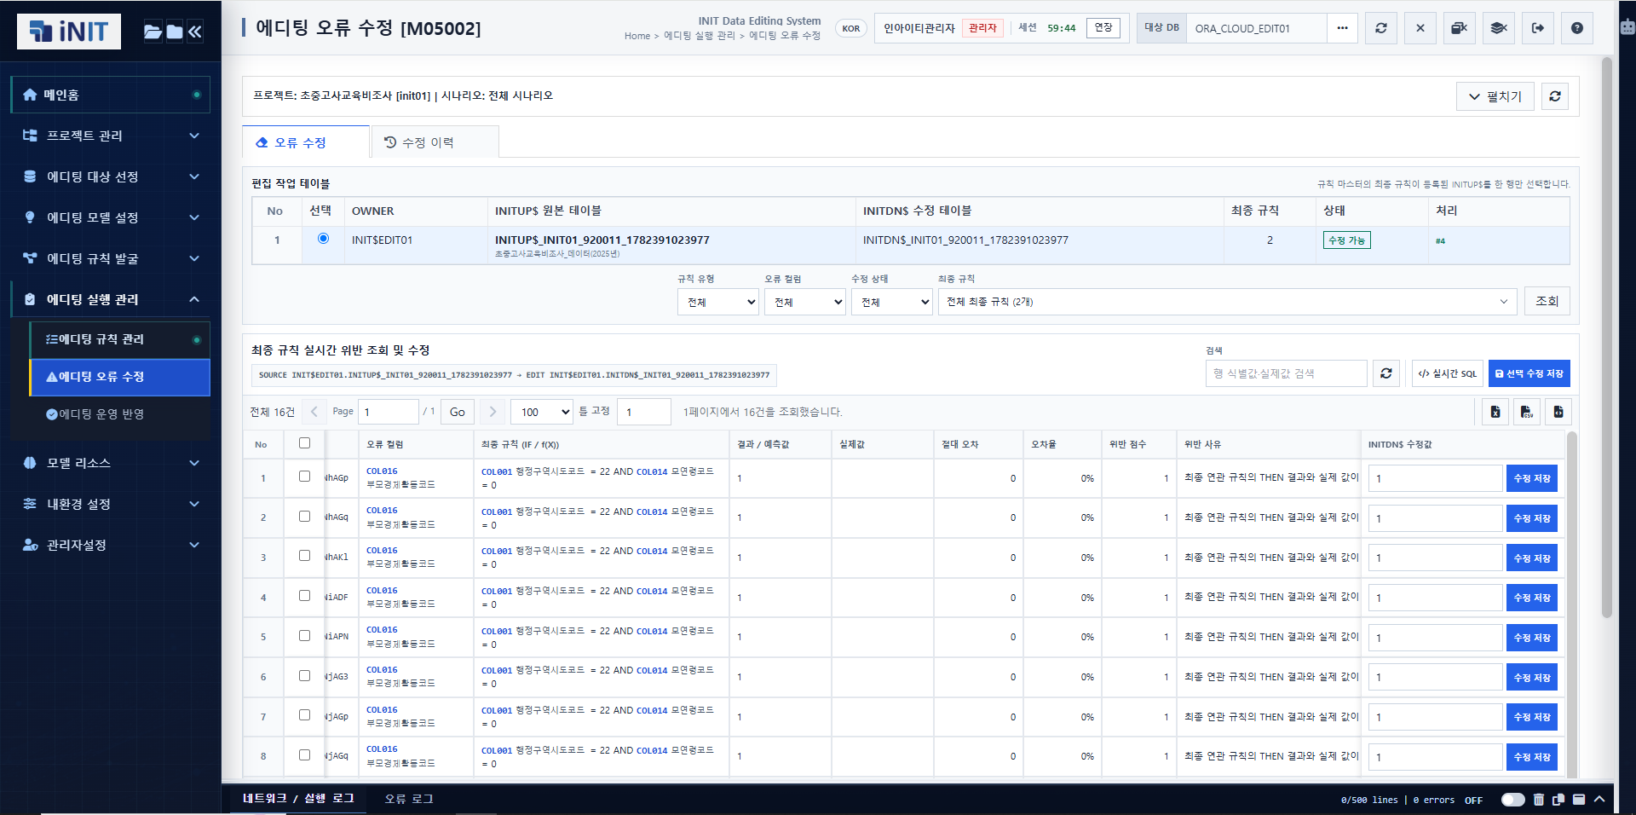Open the 오류 로그 tab

tap(409, 799)
